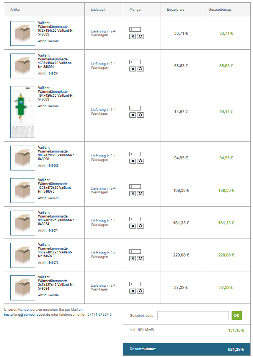Refresh quantity for item 546064
253x357 pixels.
pos(140,291)
